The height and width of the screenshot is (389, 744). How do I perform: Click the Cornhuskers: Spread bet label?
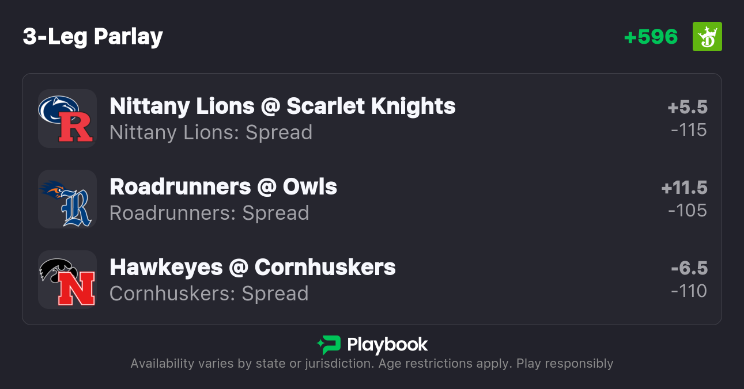209,294
